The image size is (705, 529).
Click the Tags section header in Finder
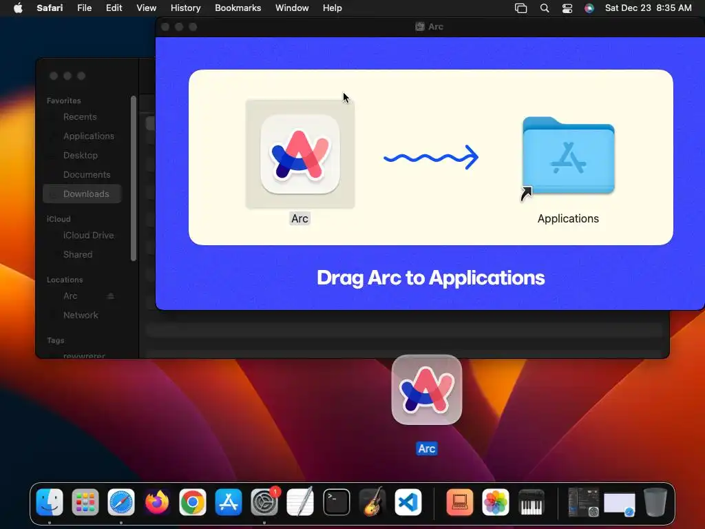(55, 340)
